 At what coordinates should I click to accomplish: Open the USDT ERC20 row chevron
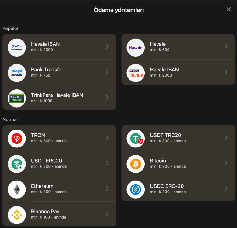(107, 163)
